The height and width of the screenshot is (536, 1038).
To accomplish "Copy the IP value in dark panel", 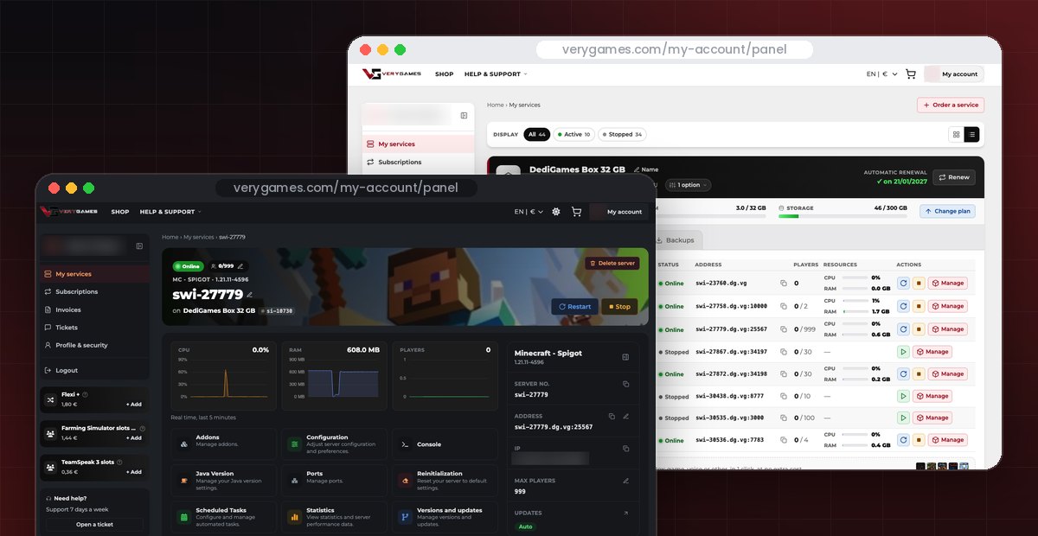I will [x=625, y=449].
